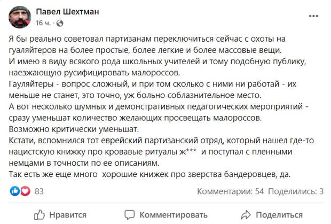This screenshot has width=331, height=224.
Task: Open Комментарии: 54 comments list
Action: 230,191
